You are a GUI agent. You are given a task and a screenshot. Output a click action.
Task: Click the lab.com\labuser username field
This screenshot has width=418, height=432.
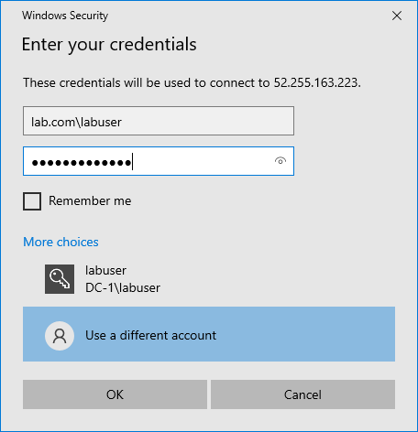click(159, 121)
